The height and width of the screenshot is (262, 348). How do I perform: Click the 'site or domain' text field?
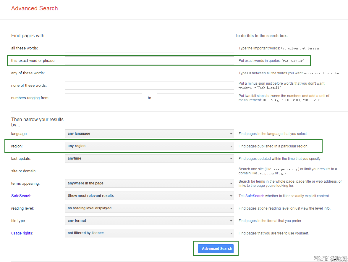(x=149, y=171)
